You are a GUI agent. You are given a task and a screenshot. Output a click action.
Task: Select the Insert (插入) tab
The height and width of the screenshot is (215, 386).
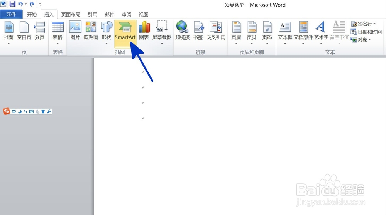click(x=49, y=15)
